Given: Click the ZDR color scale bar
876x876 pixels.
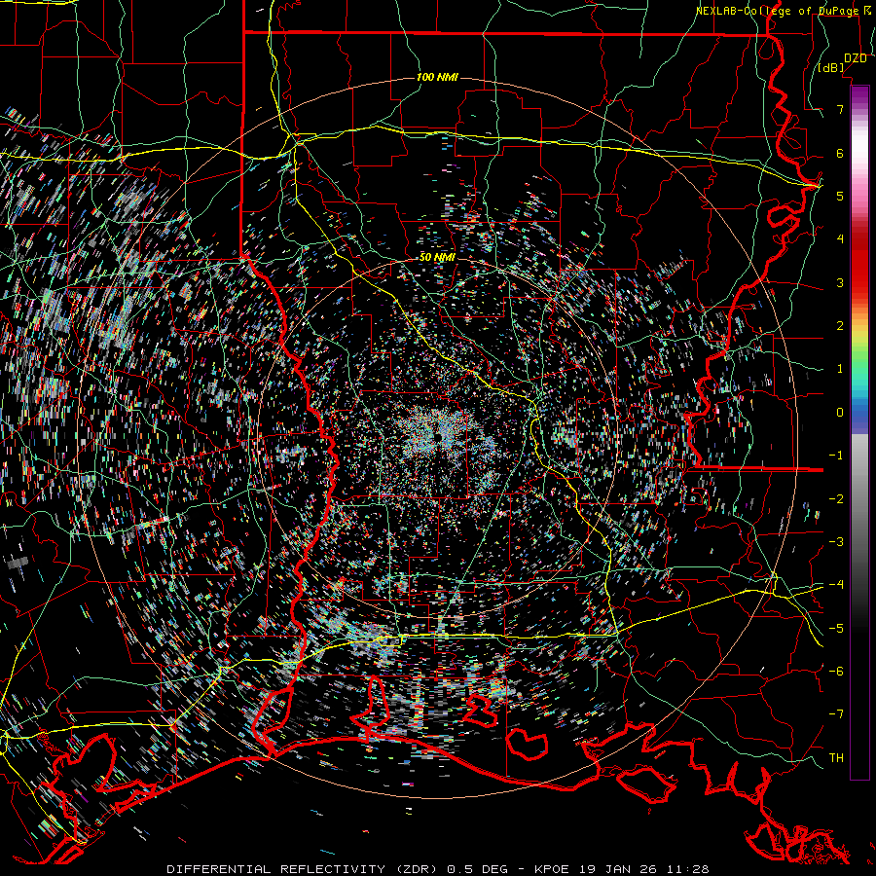Looking at the screenshot, I should click(x=859, y=432).
